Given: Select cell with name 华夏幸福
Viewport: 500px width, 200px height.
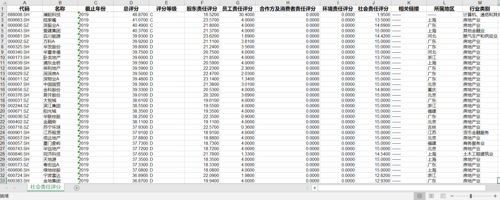Looking at the screenshot, I should tap(60, 52).
